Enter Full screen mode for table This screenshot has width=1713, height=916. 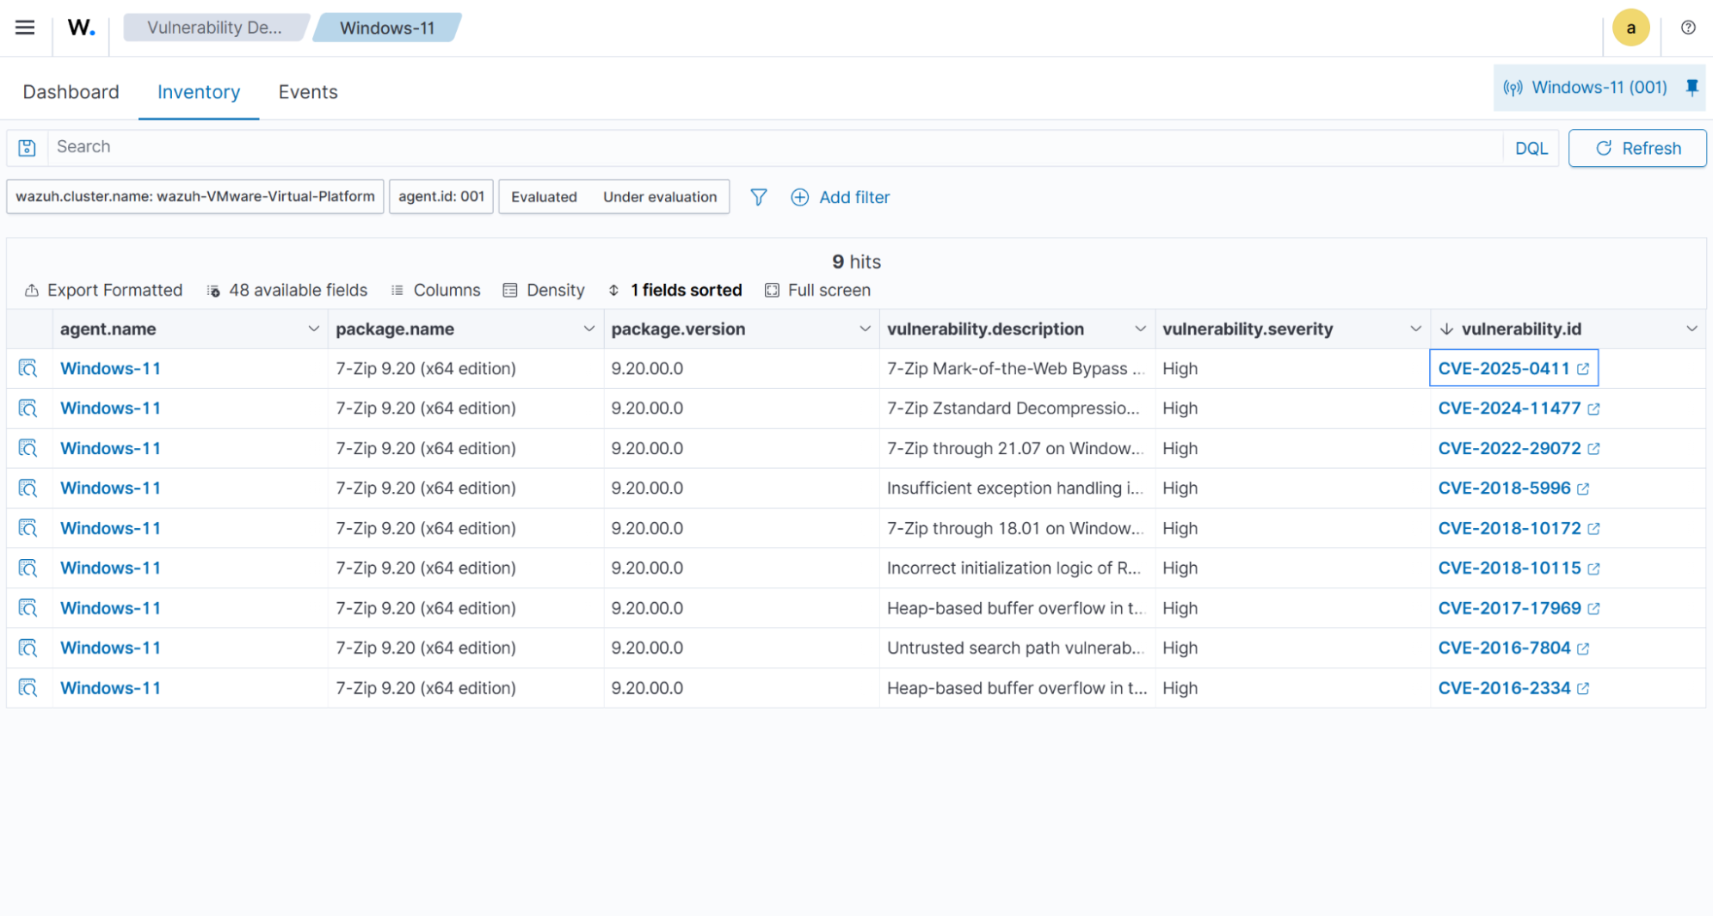pyautogui.click(x=817, y=291)
